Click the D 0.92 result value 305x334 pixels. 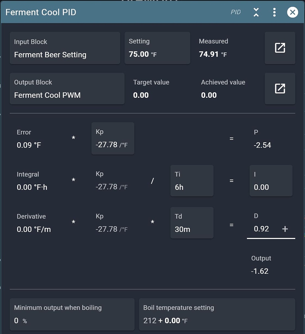(x=262, y=229)
